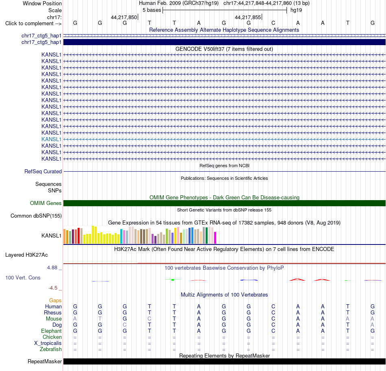
Task: Click the '100 Vert. Cons' track label
Action: coord(23,277)
